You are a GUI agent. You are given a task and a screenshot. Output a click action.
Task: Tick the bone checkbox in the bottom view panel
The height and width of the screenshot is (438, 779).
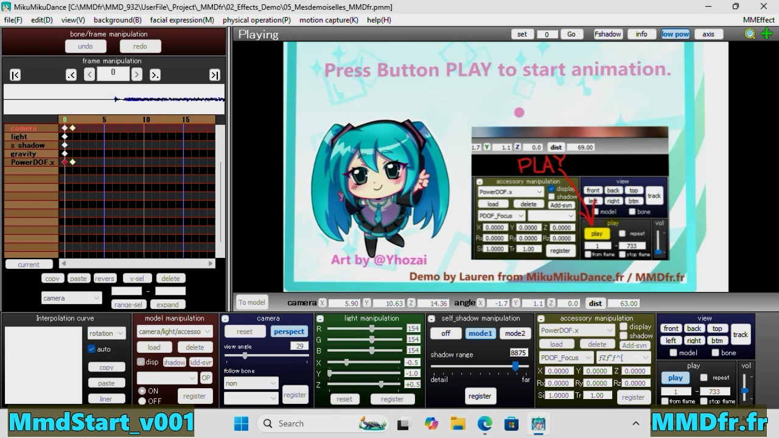716,353
